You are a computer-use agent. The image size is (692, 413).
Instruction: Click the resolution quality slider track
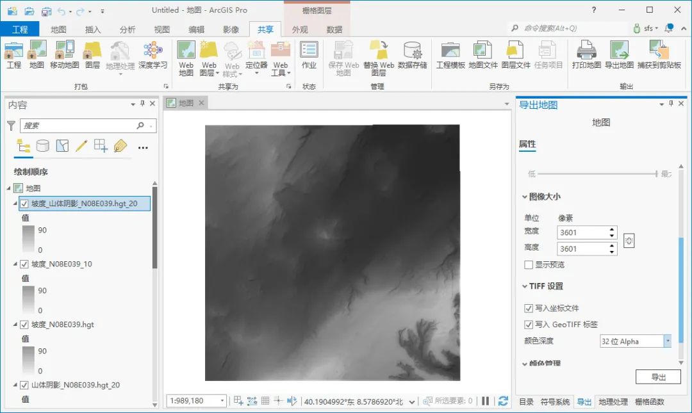click(598, 174)
